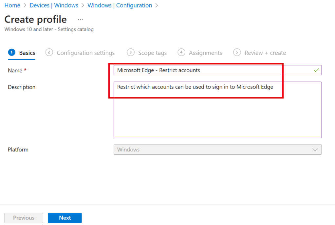Open the Windows | Configuration breadcrumb

click(x=120, y=5)
